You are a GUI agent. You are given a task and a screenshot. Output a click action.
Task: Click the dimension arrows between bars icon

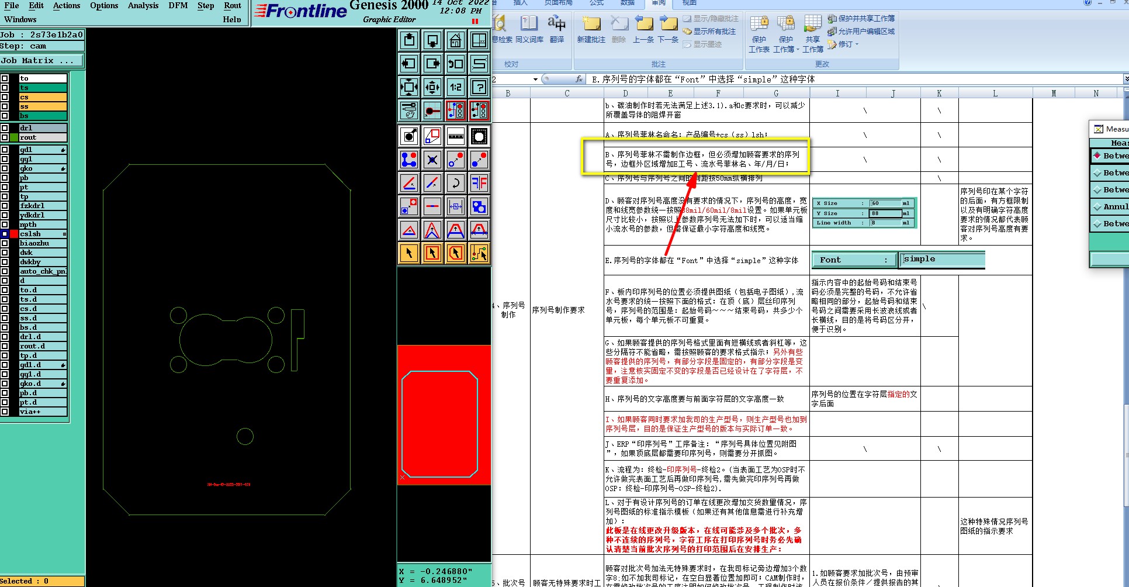coord(456,206)
